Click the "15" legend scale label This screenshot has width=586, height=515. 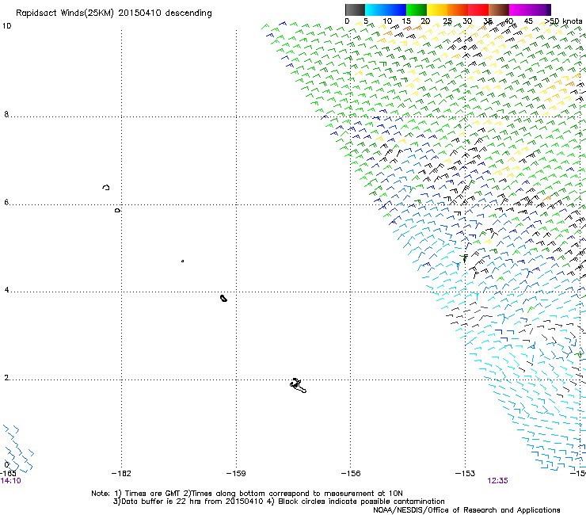pos(406,21)
